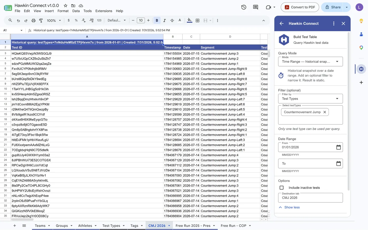Open the File menu

(17, 11)
